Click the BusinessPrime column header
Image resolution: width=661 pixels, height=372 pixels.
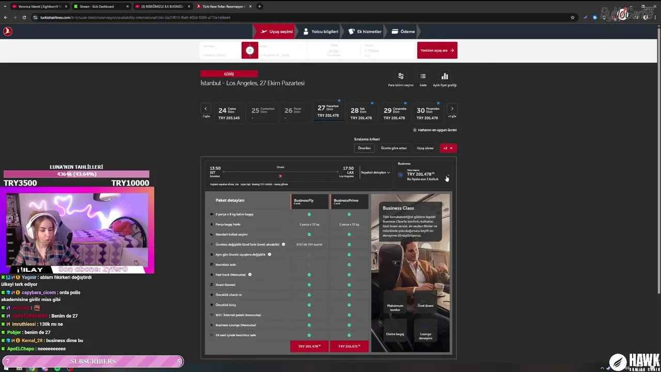click(x=349, y=201)
